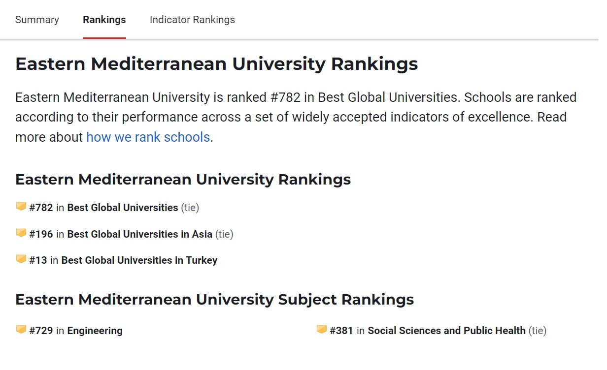Open Social Sciences and Public Health link

(446, 331)
